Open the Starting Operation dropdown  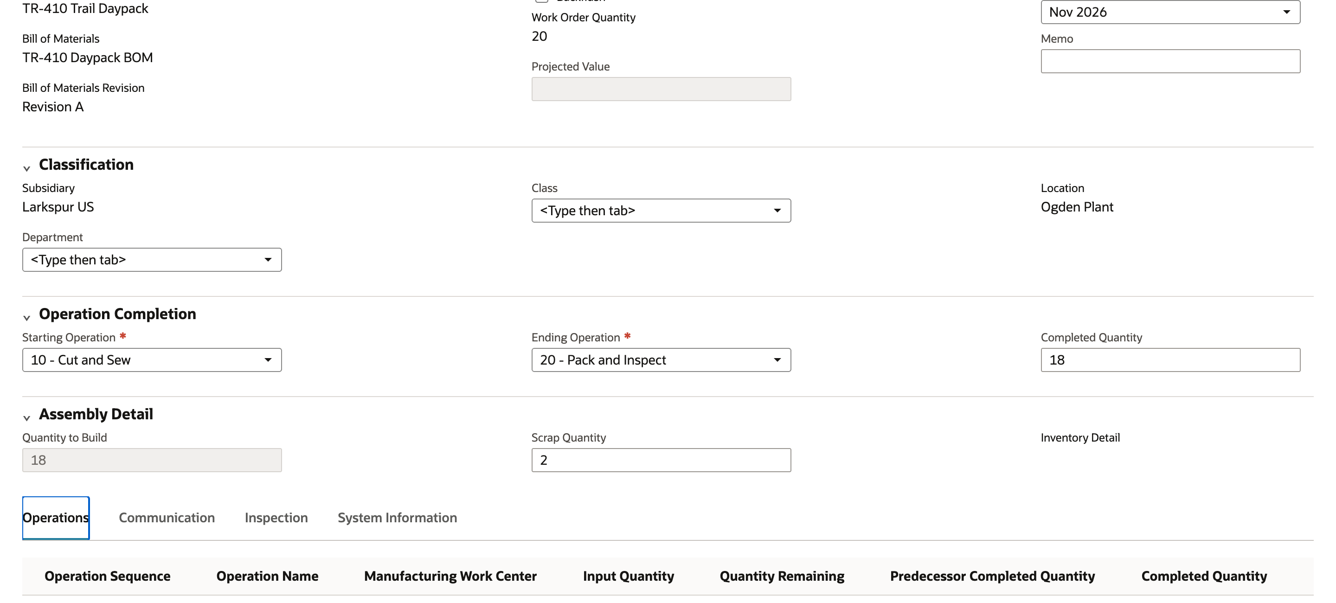coord(152,360)
